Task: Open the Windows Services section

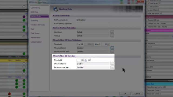Action: point(38,25)
